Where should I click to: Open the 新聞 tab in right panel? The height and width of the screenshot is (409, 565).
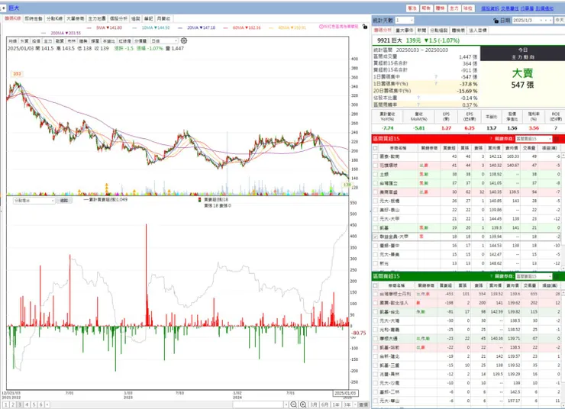coord(421,31)
